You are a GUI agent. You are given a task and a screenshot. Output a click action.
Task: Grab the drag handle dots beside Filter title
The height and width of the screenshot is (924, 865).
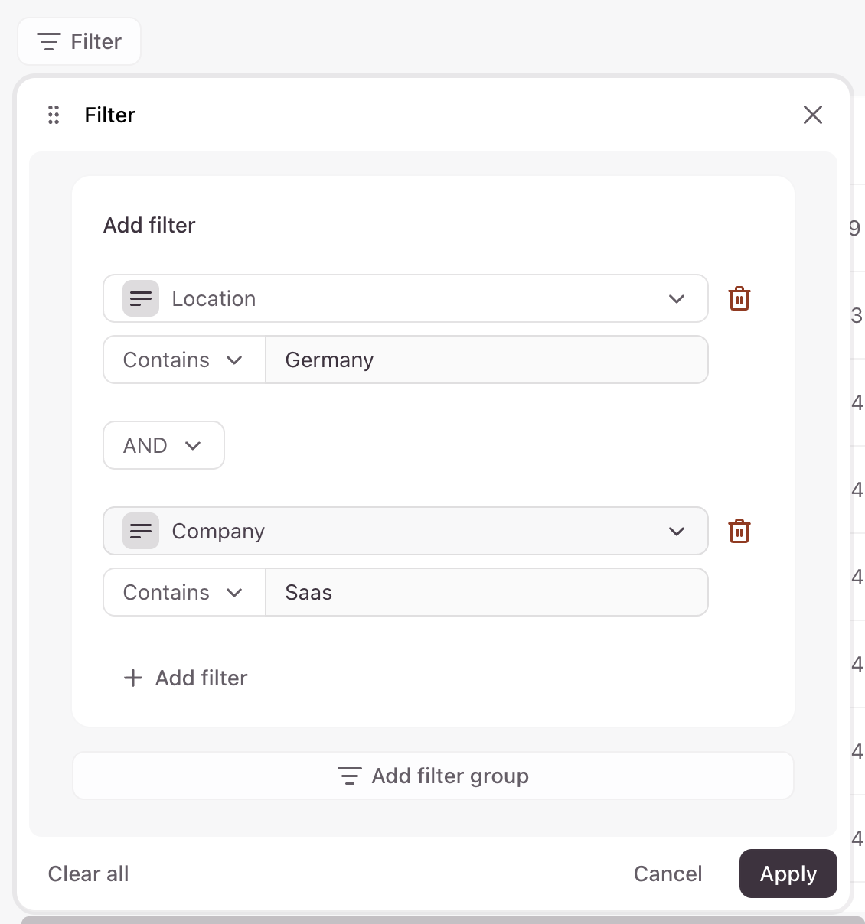[54, 115]
